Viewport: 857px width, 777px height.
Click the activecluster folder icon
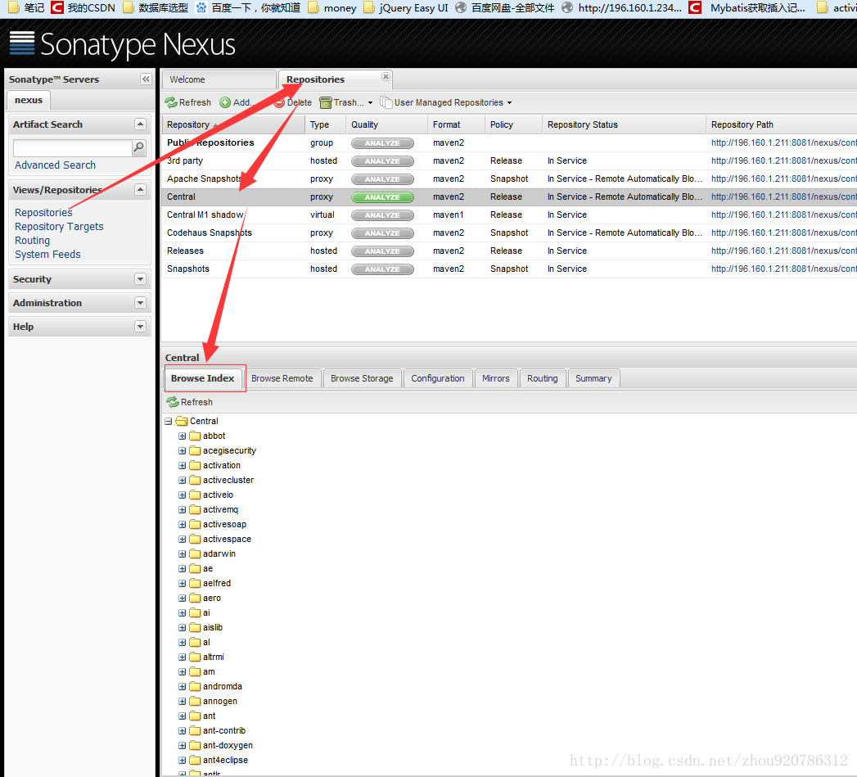tap(195, 480)
